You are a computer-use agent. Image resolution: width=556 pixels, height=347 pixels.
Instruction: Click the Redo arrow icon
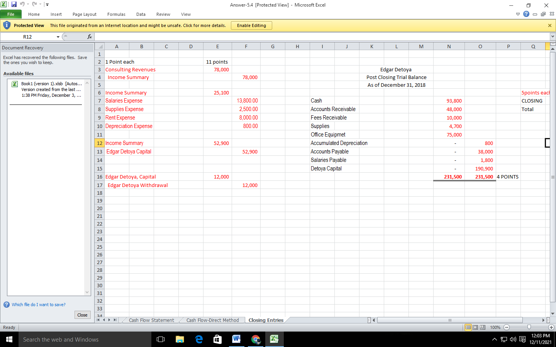[x=34, y=5]
